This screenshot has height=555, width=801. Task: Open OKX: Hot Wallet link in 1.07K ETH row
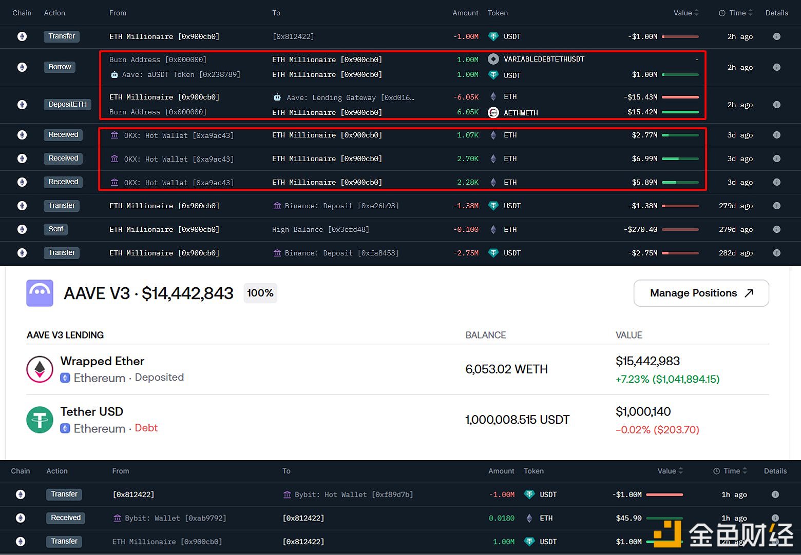(x=179, y=135)
